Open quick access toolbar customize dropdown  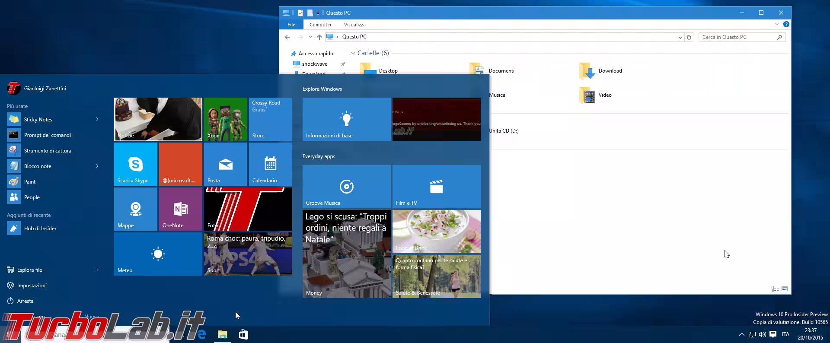(318, 13)
